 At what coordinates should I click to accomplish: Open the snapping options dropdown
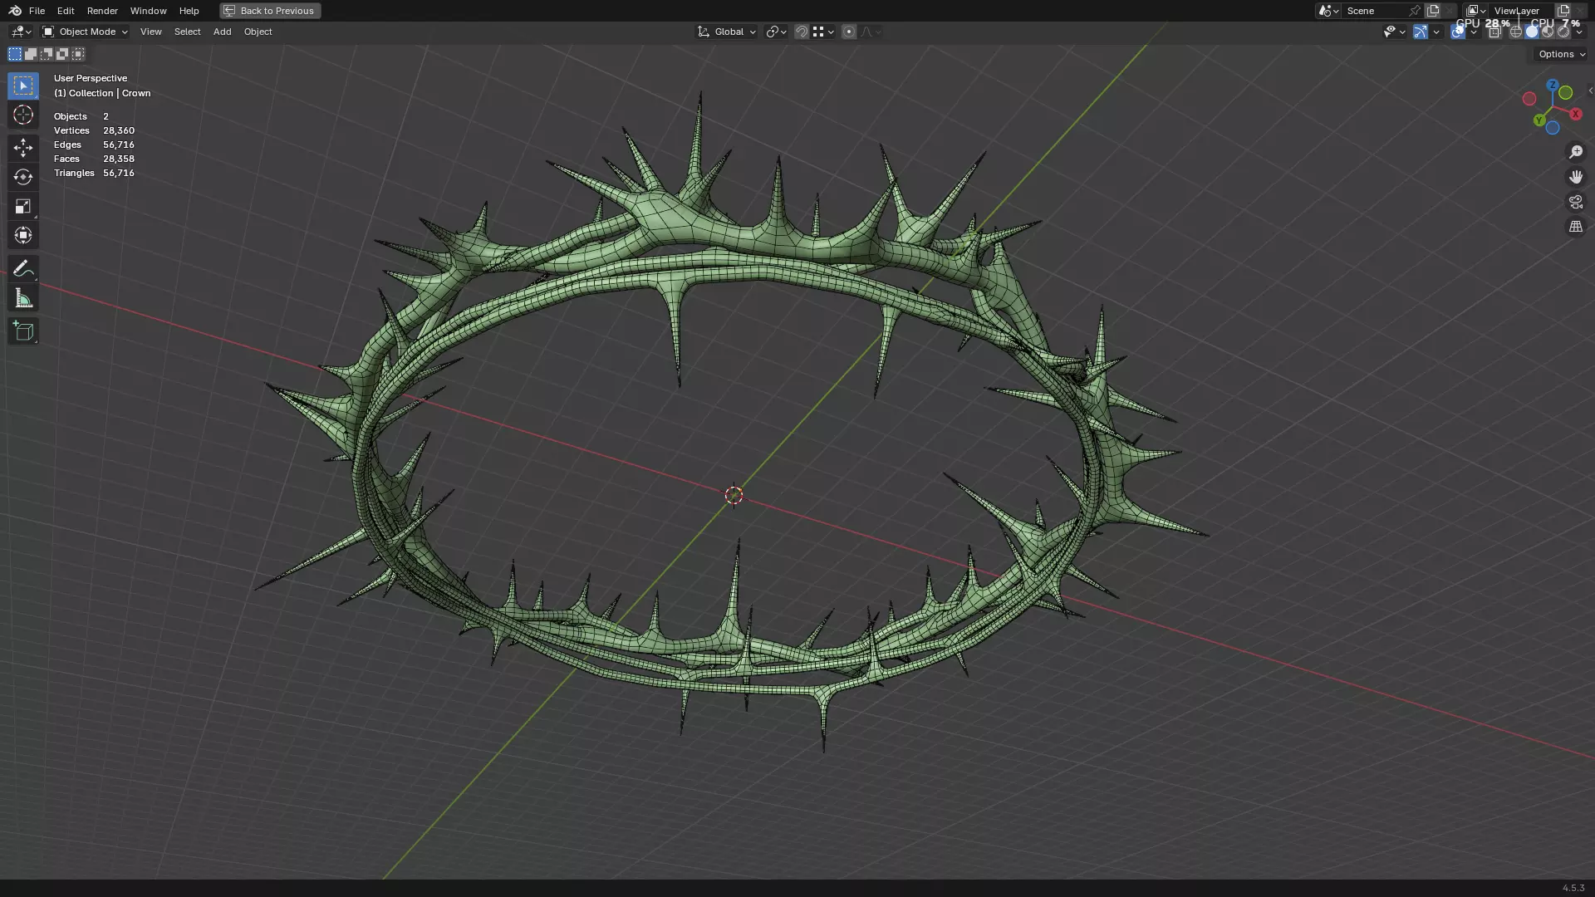[823, 32]
